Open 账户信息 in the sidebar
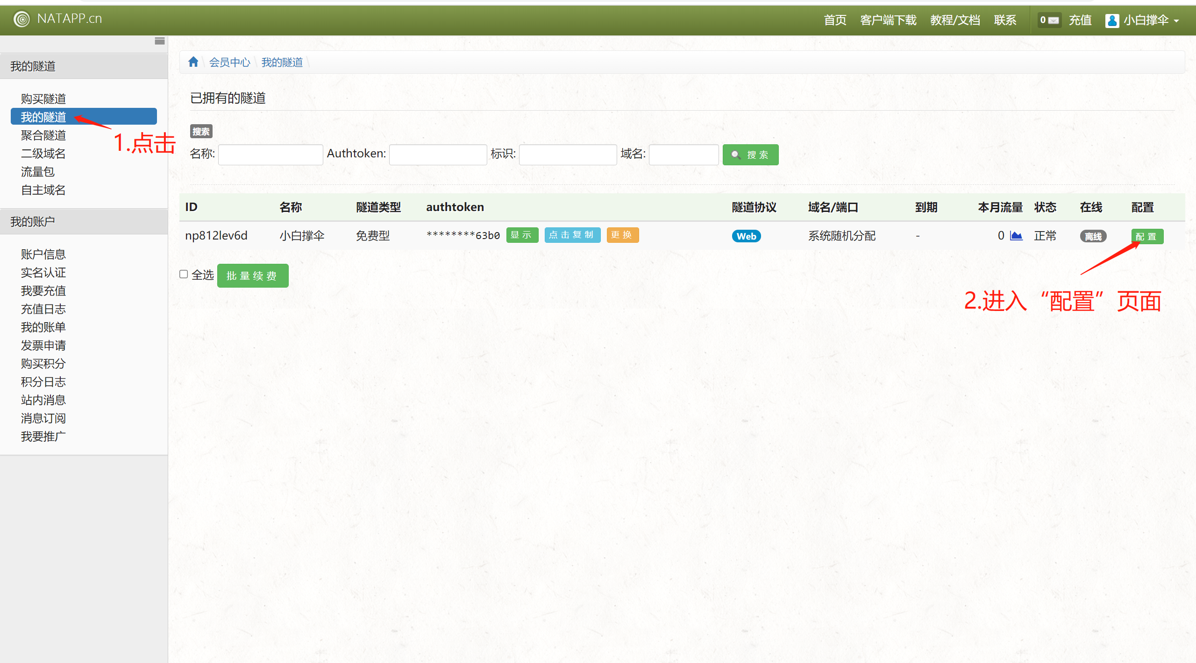Viewport: 1196px width, 663px height. [43, 254]
